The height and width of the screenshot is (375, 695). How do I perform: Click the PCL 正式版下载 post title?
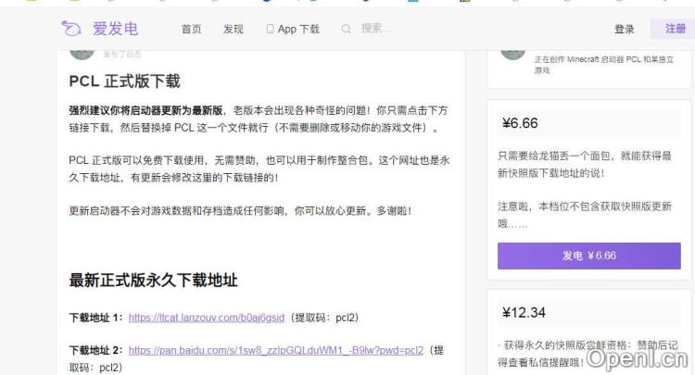click(124, 81)
